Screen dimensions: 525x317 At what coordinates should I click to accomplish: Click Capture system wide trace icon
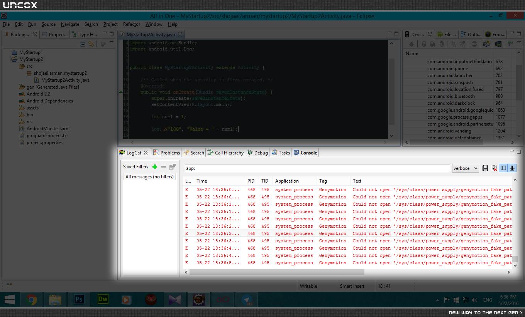click(510, 44)
